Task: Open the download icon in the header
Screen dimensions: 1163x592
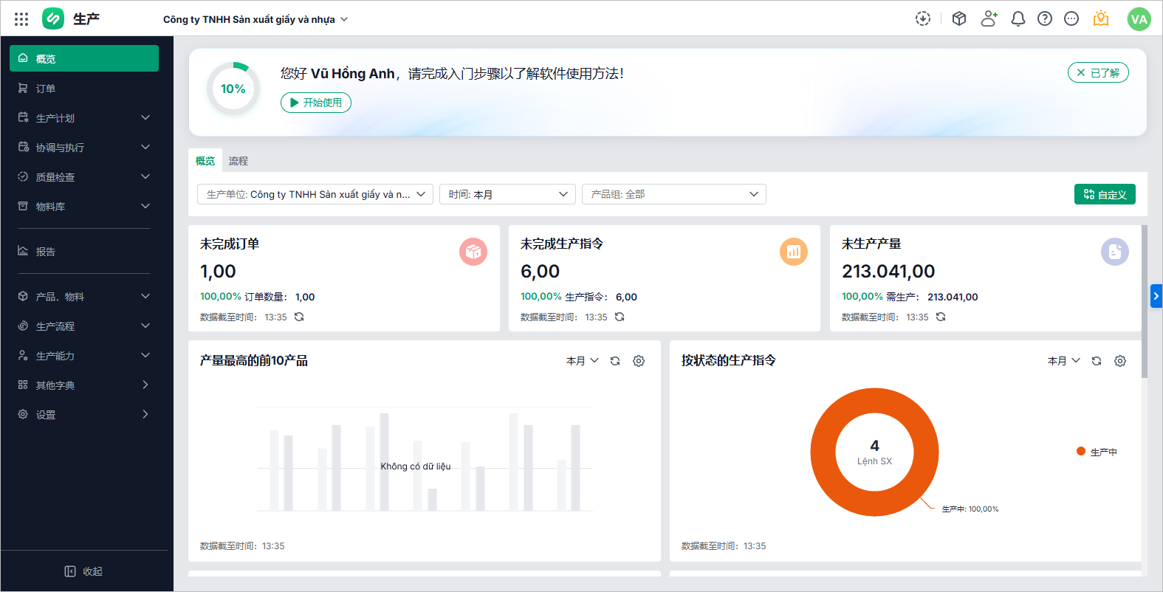Action: 923,18
